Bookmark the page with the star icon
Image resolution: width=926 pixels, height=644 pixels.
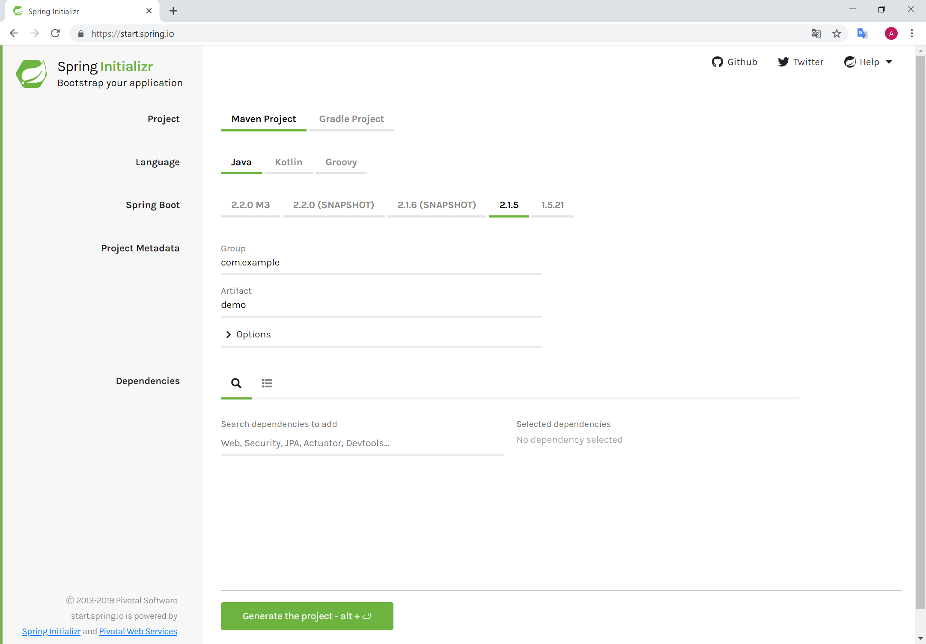point(837,33)
